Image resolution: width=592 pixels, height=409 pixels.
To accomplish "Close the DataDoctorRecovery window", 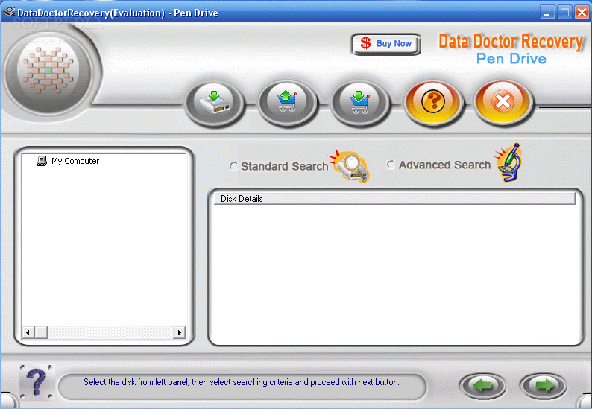I will (x=582, y=13).
